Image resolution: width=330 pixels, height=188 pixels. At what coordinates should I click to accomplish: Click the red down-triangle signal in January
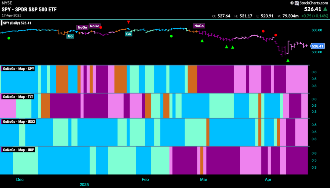tap(129, 22)
